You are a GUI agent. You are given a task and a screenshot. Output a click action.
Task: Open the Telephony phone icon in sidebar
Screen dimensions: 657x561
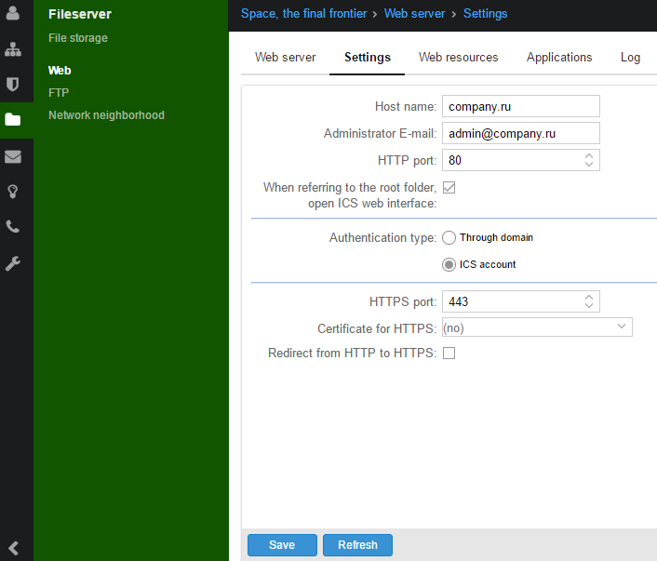(13, 227)
